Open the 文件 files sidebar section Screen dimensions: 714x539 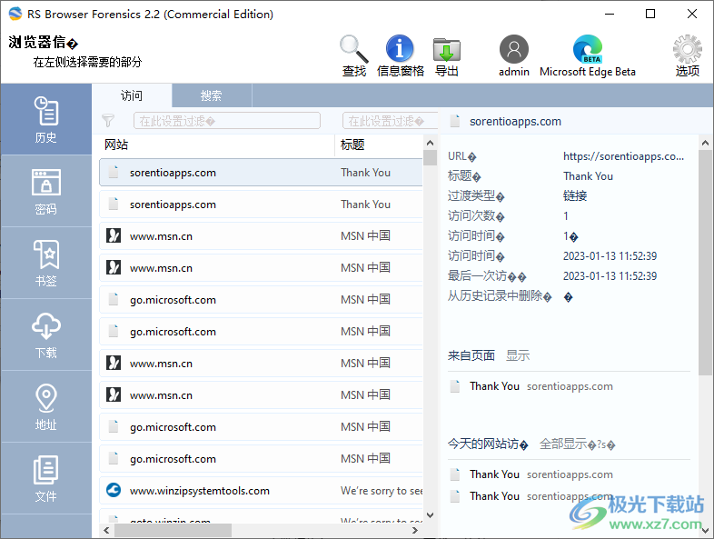(x=46, y=478)
